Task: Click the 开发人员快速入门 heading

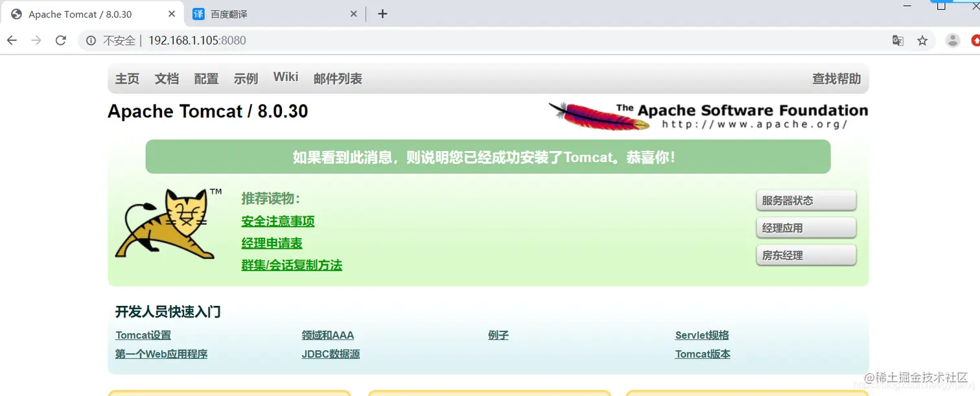Action: point(168,312)
